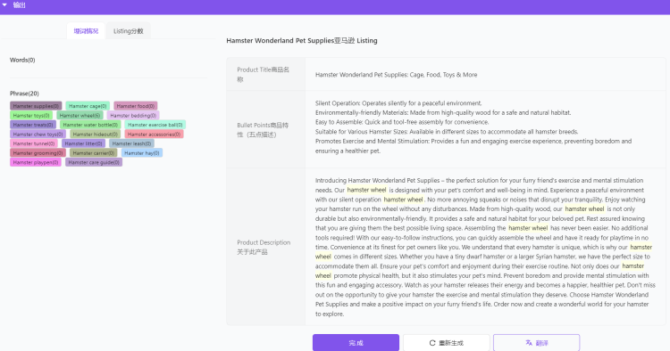This screenshot has height=351, width=670.
Task: Collapse the 输出 section with the triangle
Action: pyautogui.click(x=4, y=4)
